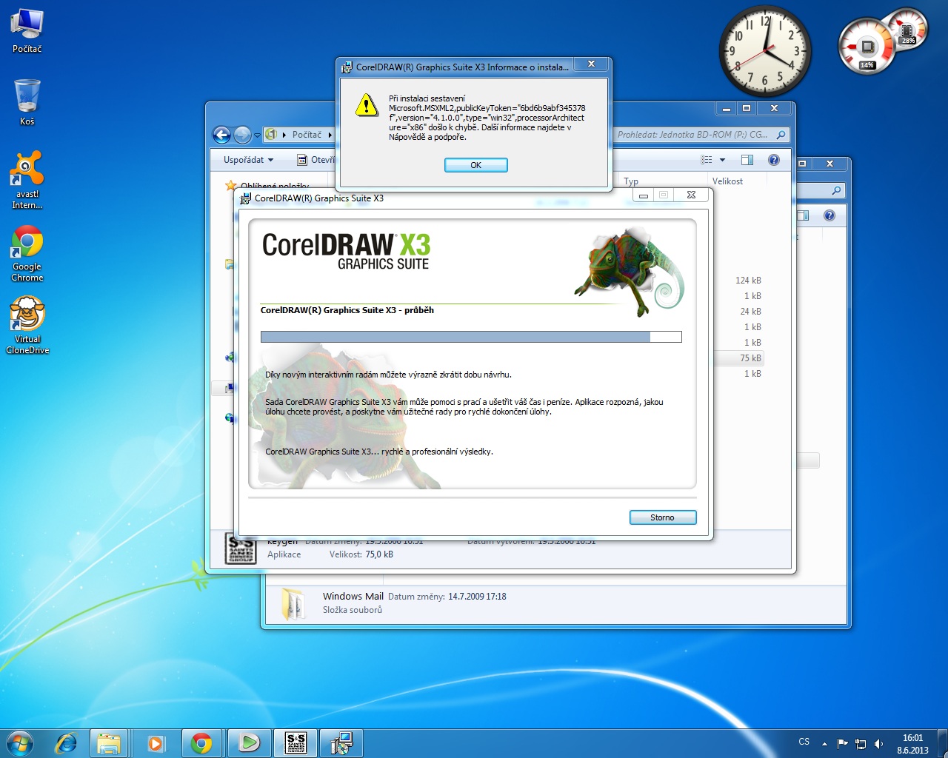948x758 pixels.
Task: Launch Internet Explorer from the taskbar
Action: point(66,742)
